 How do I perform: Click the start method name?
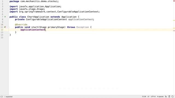tap(35, 27)
